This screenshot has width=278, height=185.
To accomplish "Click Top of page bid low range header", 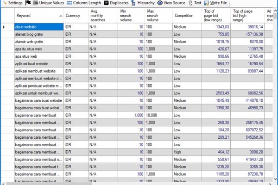I will (216, 16).
